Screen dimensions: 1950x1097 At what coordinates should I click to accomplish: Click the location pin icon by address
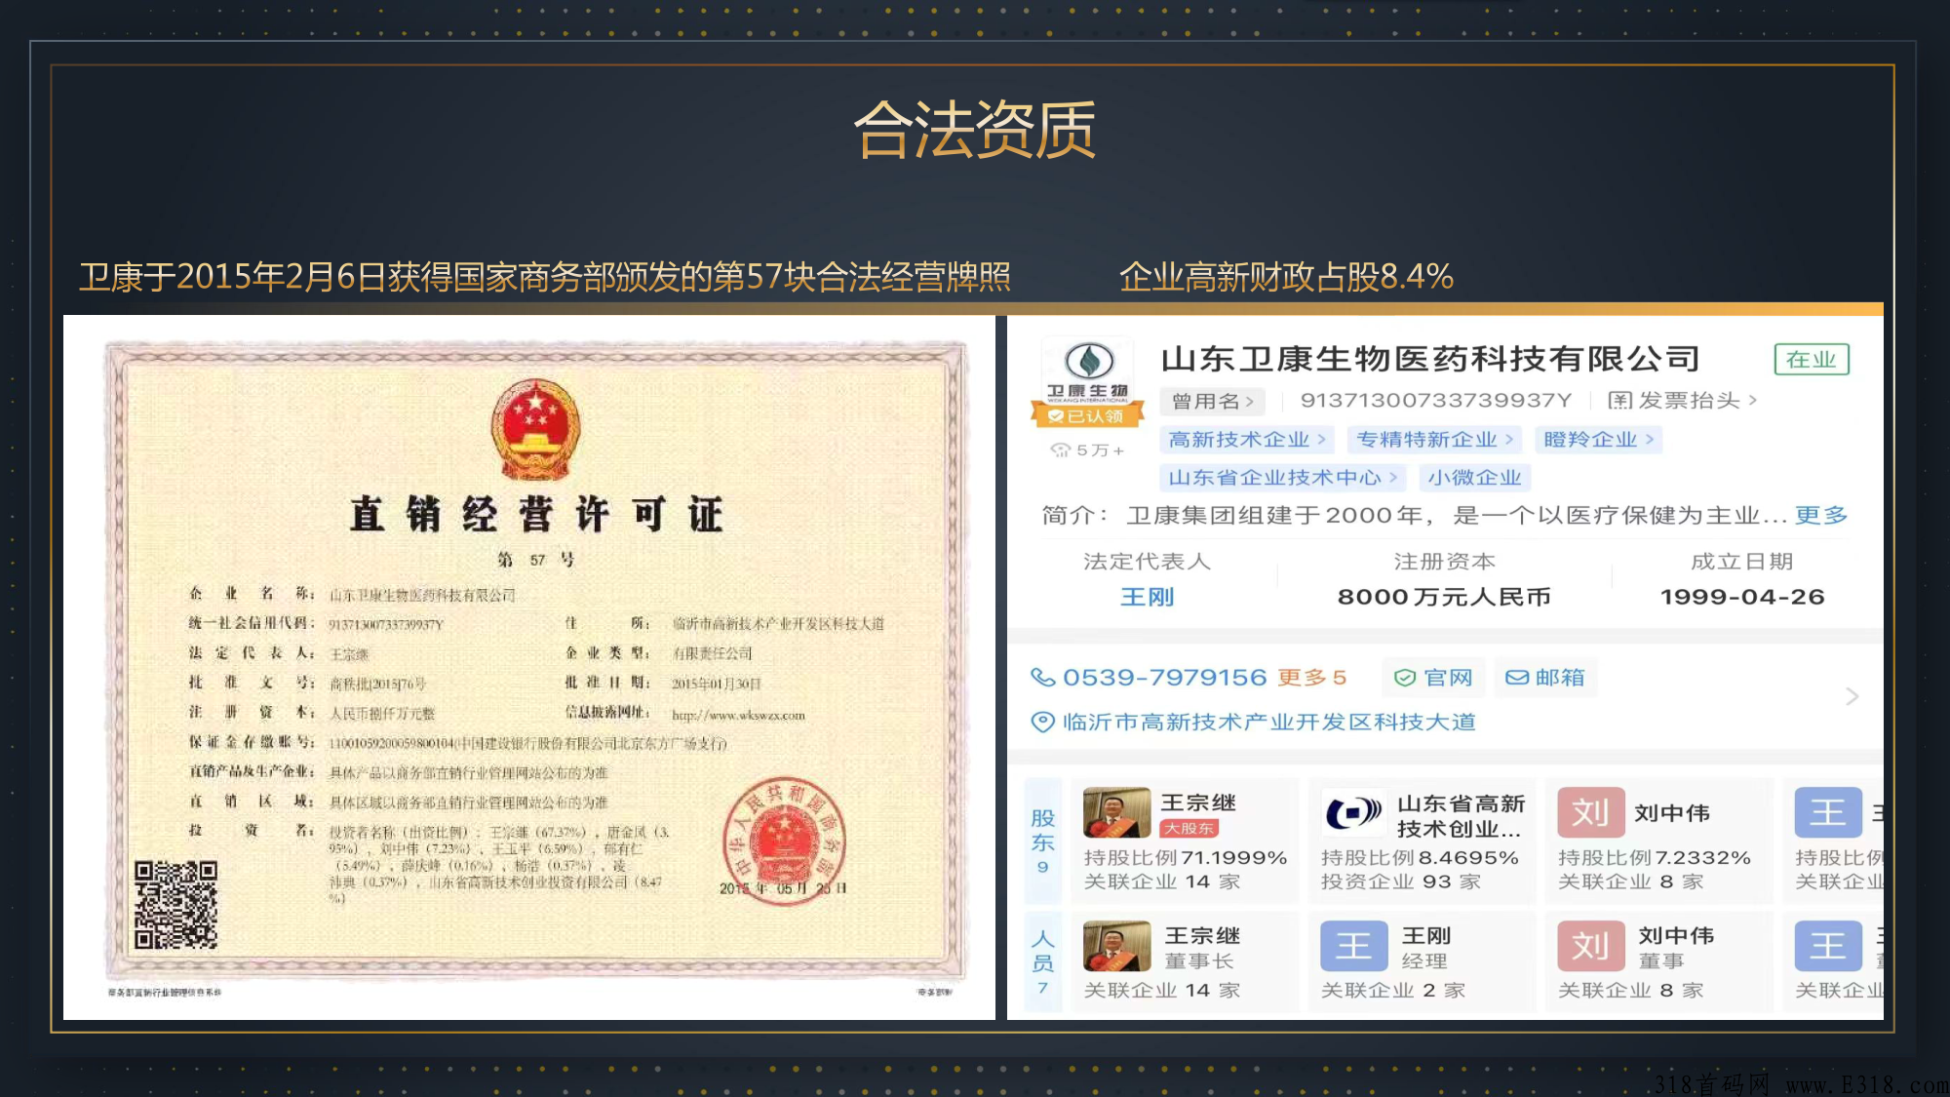coord(1042,722)
